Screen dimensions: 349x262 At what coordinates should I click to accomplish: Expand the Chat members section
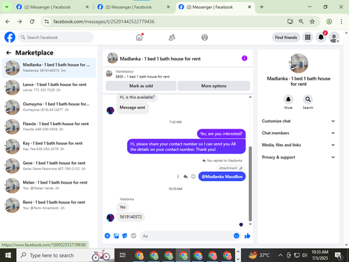(299, 133)
